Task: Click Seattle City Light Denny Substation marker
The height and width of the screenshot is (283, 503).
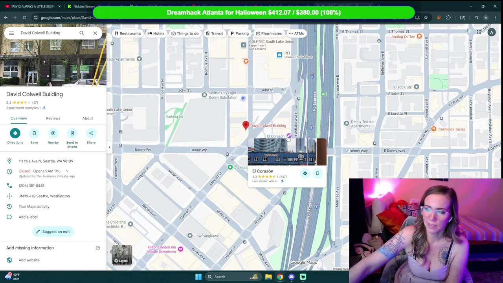Action: pyautogui.click(x=204, y=95)
